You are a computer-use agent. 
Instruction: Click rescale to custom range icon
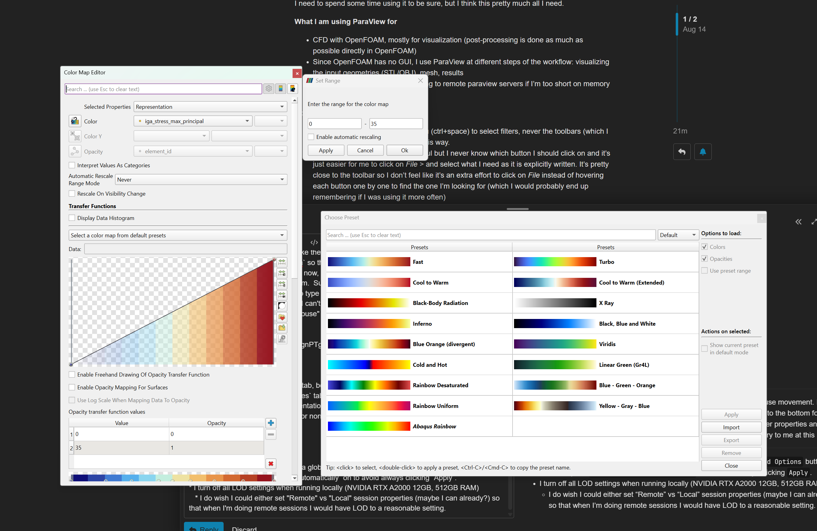[282, 273]
